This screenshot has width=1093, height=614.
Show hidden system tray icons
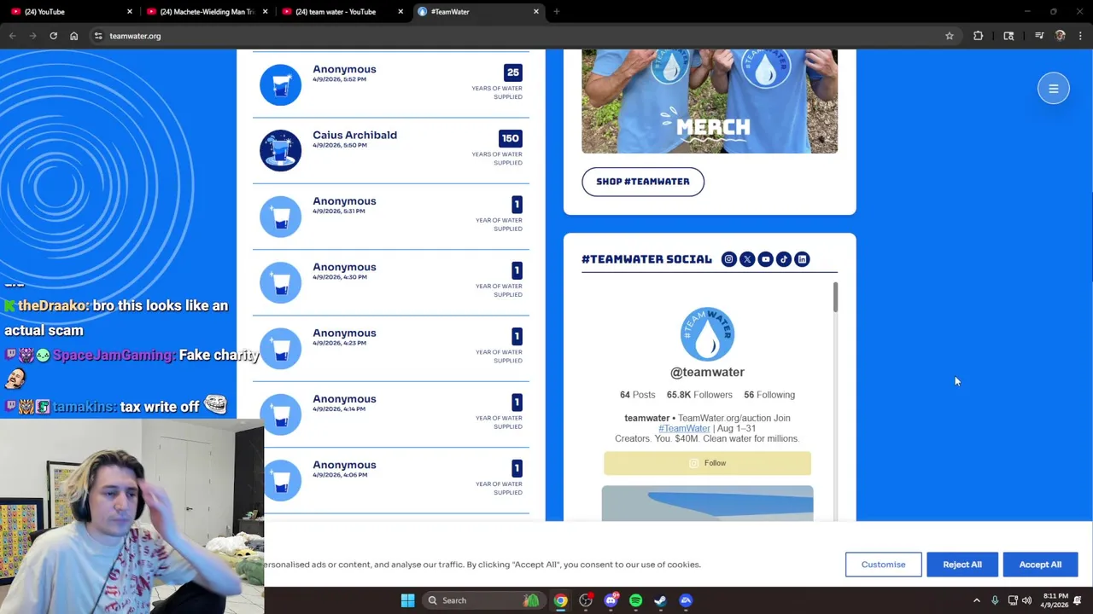(x=977, y=600)
